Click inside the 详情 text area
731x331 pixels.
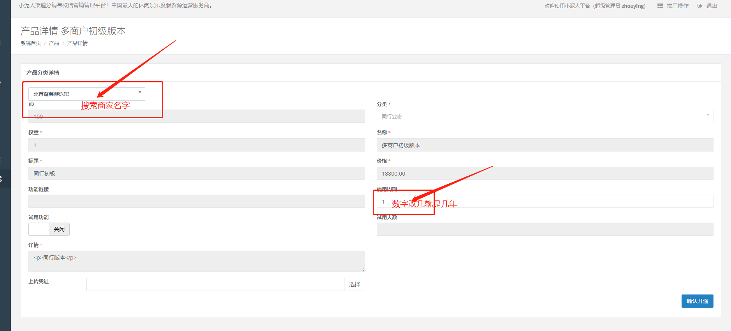tap(197, 261)
